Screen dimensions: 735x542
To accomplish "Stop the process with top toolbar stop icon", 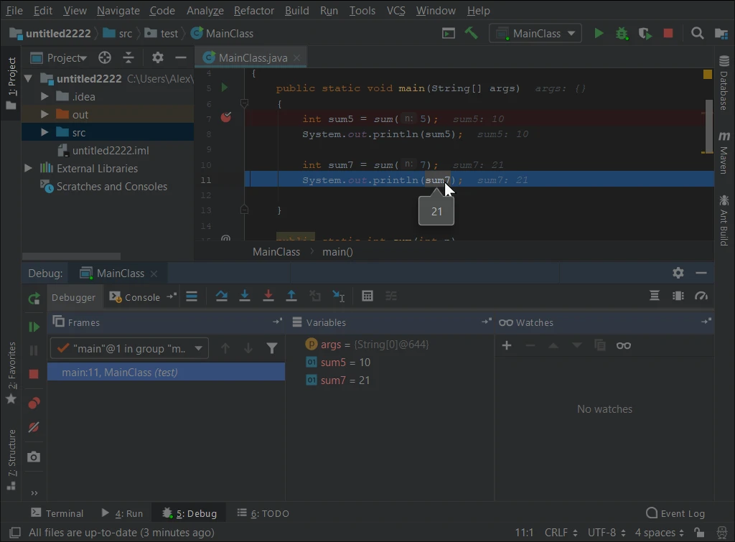I will (668, 33).
